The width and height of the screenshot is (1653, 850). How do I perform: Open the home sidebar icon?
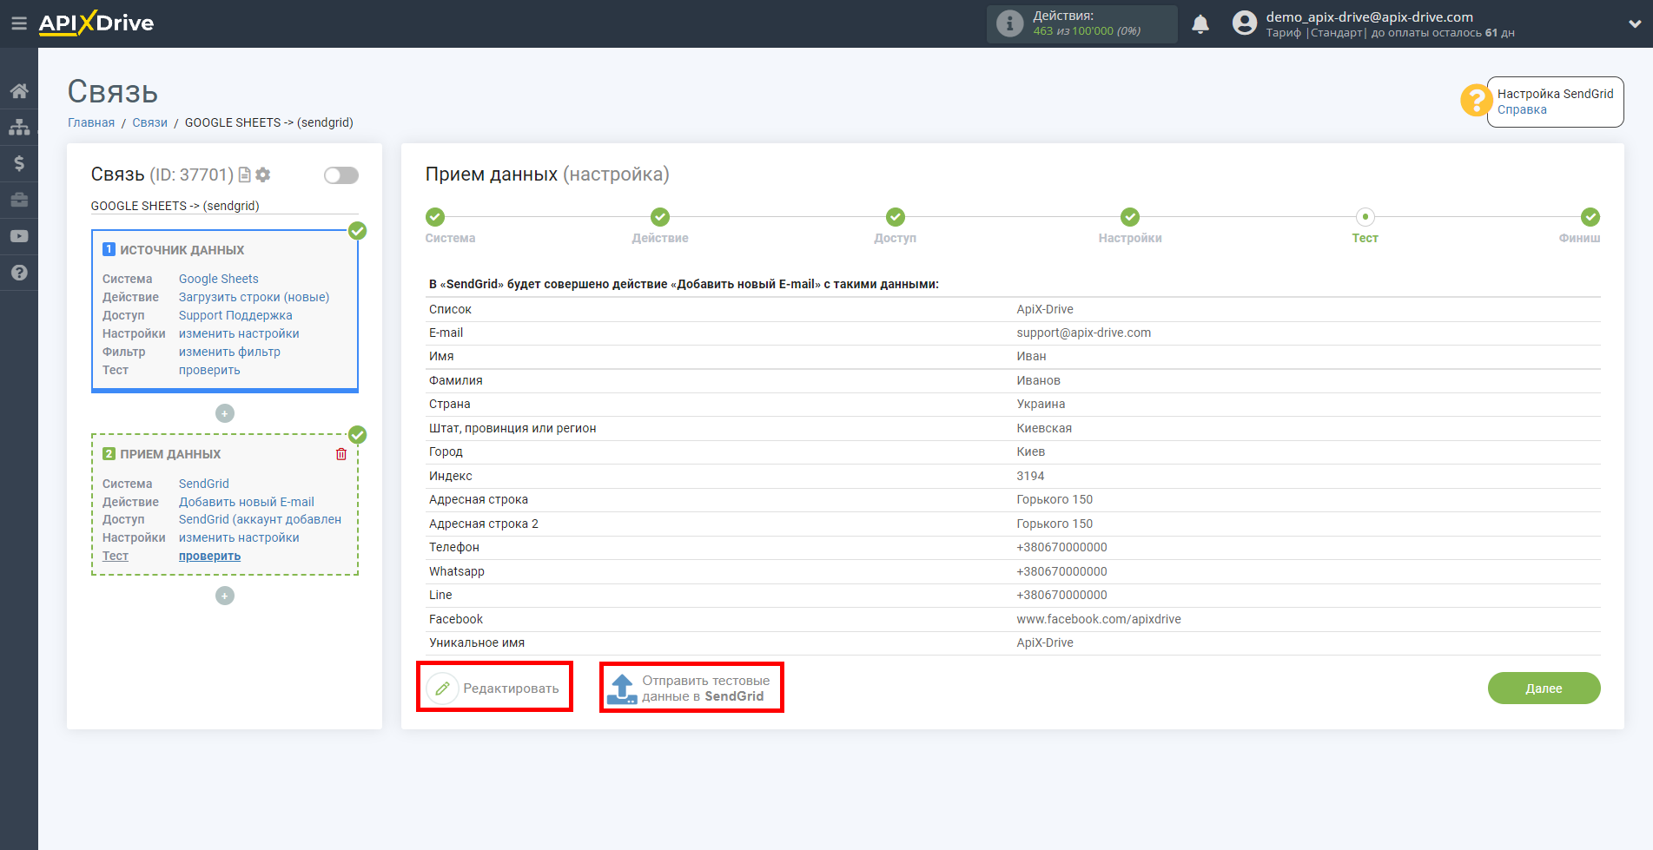click(19, 91)
